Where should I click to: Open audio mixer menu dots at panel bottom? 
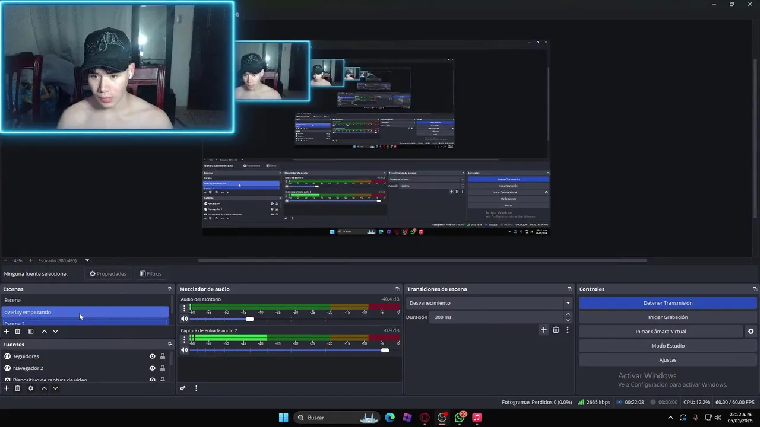(196, 388)
